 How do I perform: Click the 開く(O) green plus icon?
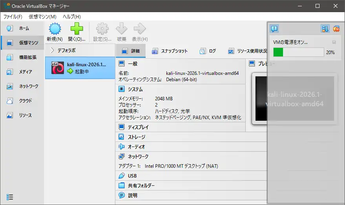point(77,29)
